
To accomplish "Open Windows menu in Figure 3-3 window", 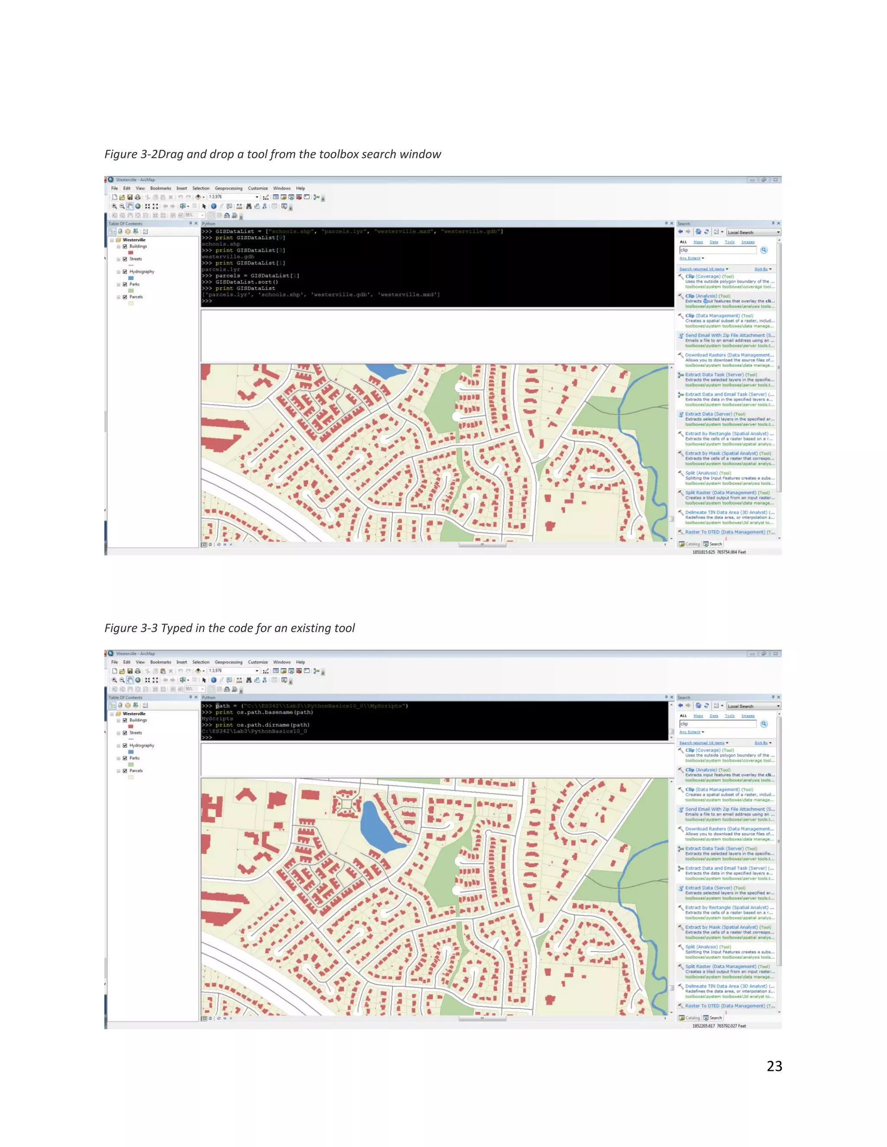I will click(282, 662).
